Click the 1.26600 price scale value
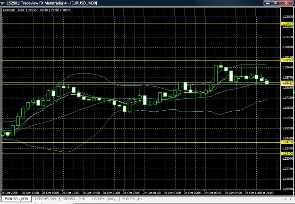 tap(287, 108)
